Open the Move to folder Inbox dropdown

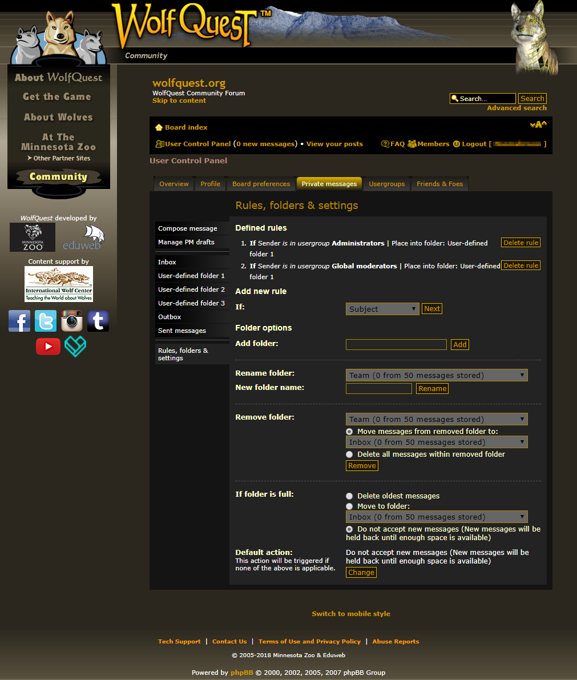pyautogui.click(x=437, y=517)
